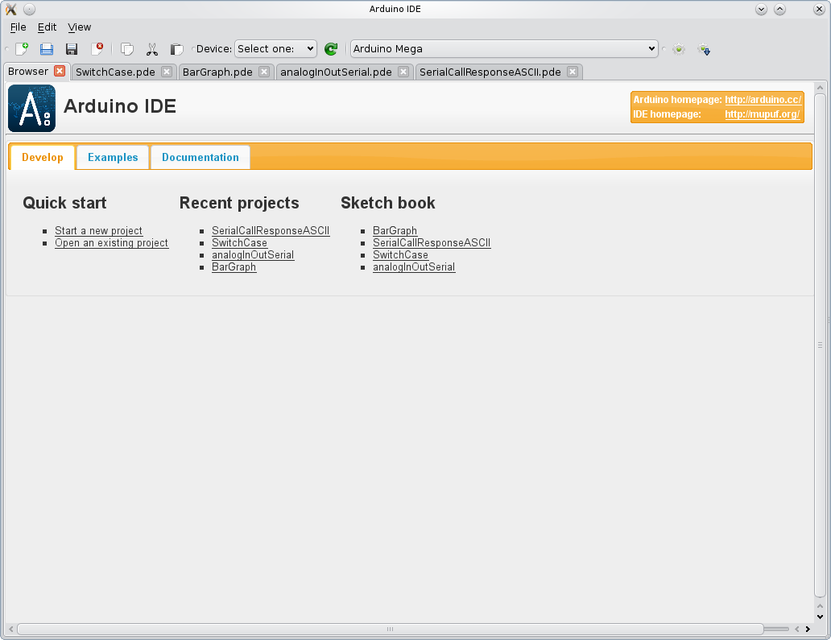Switch to the SerialCallResponseASCII.pde tab

490,72
